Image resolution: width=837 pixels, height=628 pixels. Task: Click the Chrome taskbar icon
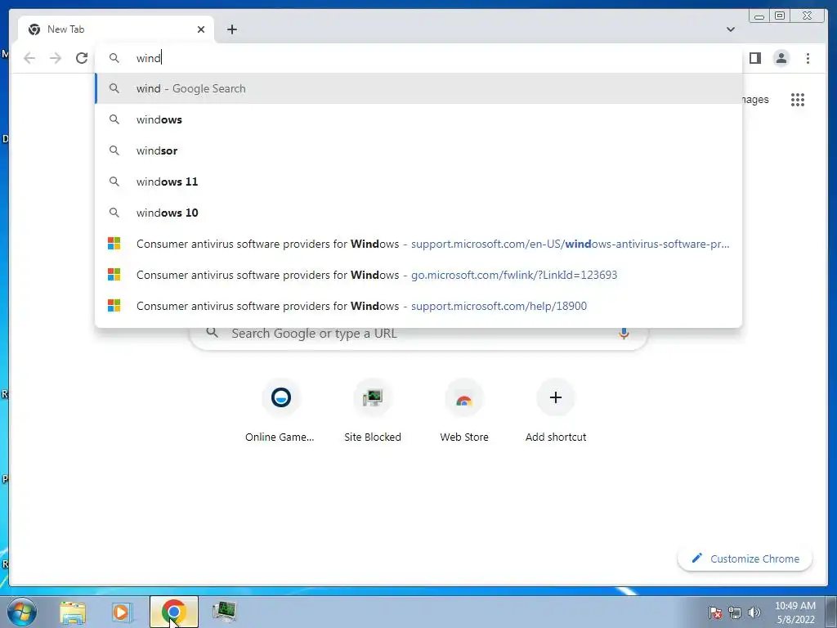173,612
